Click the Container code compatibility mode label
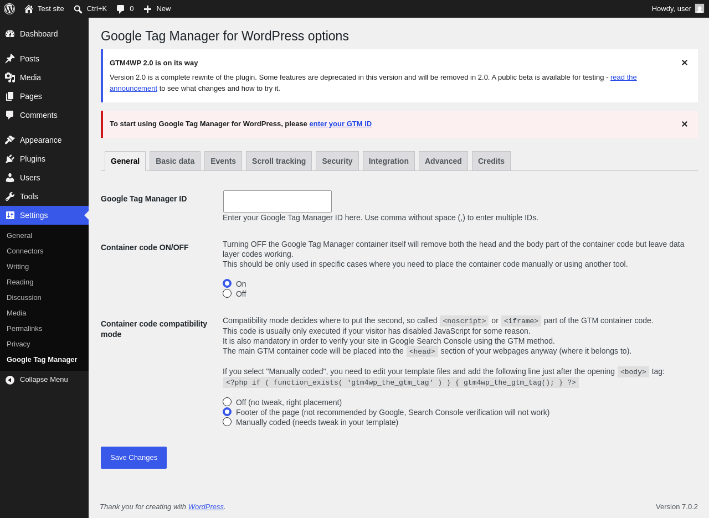Screen dimensions: 709x518 154,329
